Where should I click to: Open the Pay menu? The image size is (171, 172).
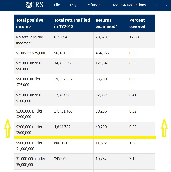pyautogui.click(x=73, y=5)
